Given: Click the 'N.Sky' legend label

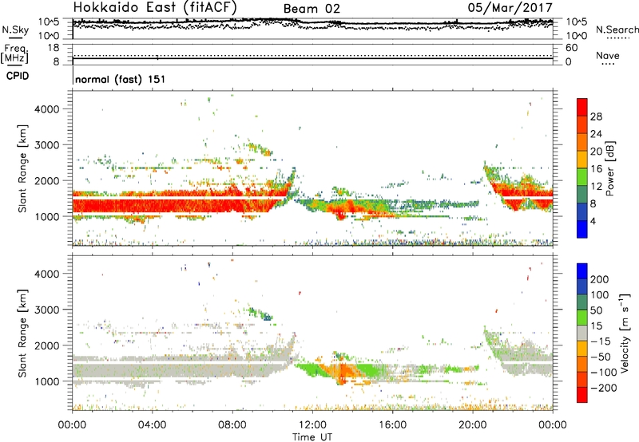Looking at the screenshot, I should [15, 30].
